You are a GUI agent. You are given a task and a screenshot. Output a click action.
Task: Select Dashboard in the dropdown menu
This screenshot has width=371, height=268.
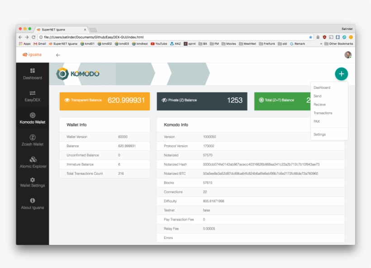(329, 87)
